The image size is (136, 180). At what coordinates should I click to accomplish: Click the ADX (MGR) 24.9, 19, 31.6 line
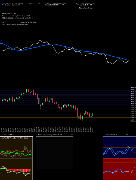pos(19,22)
